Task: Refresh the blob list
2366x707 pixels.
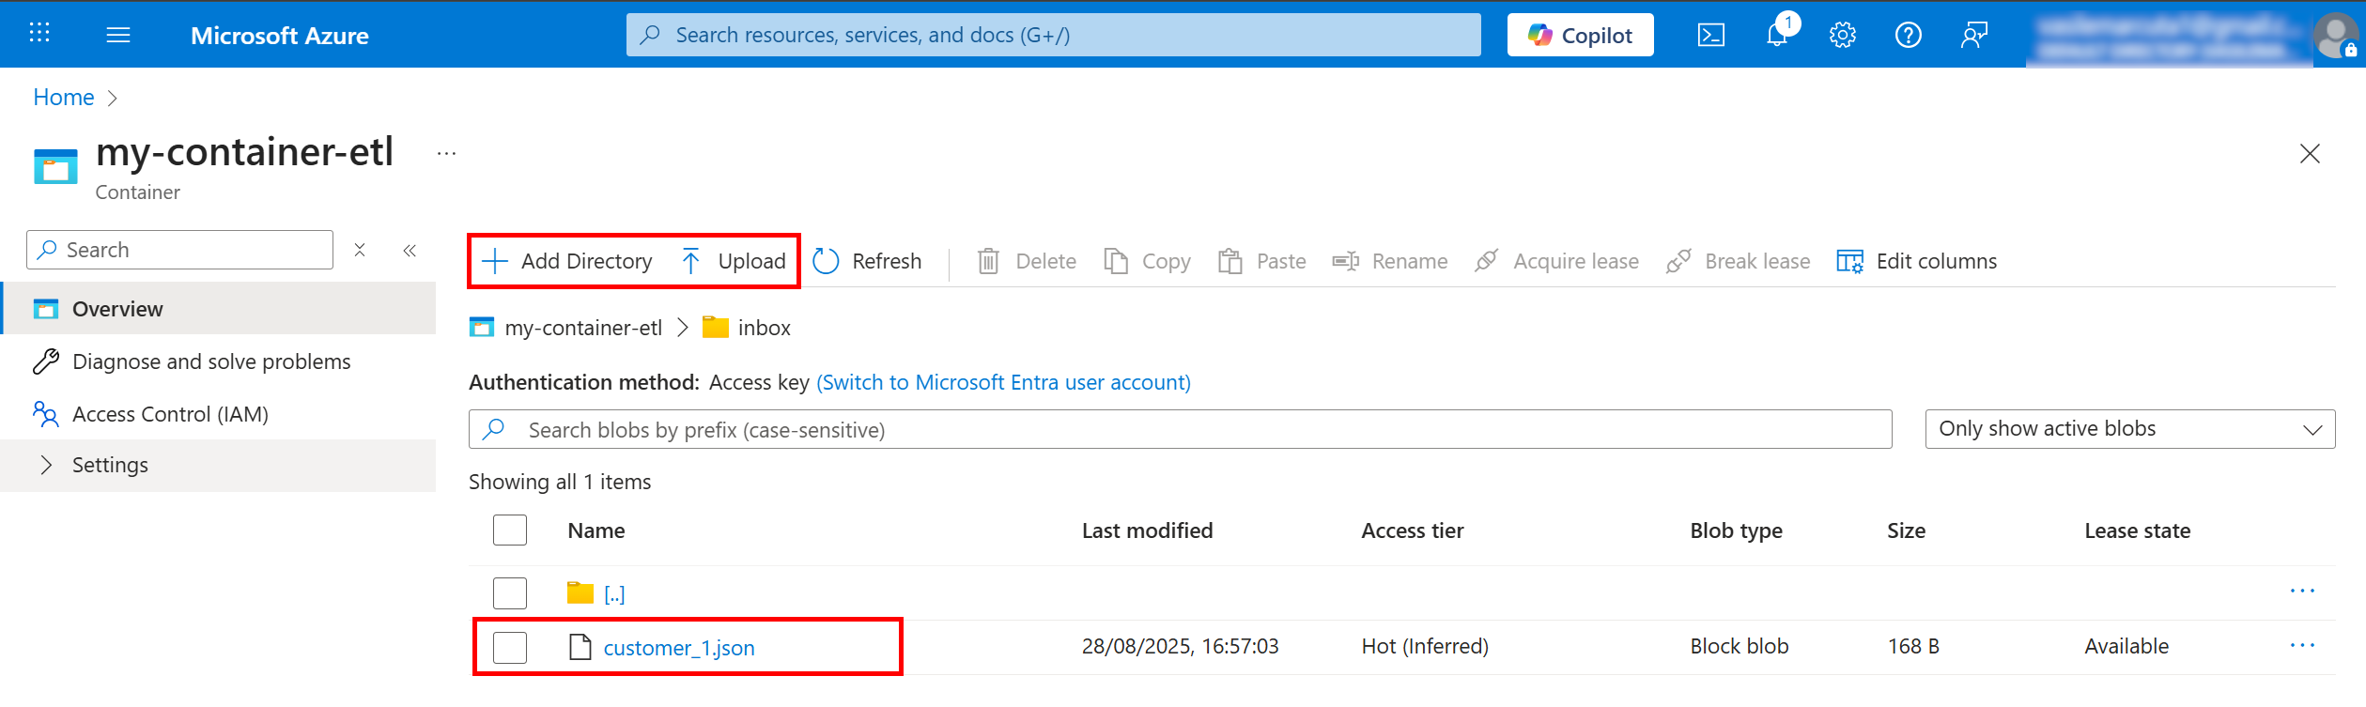Action: pyautogui.click(x=867, y=261)
